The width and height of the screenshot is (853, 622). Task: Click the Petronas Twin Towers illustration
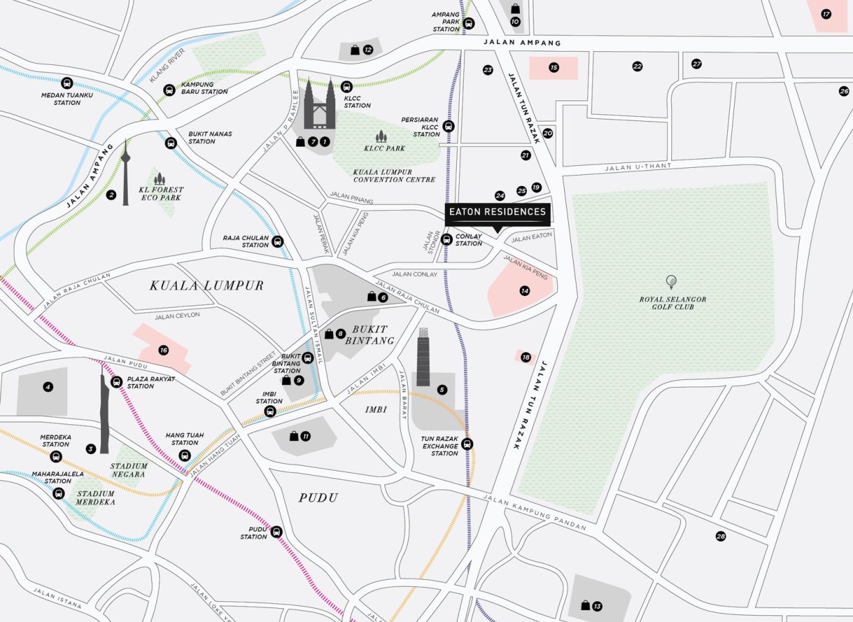click(x=319, y=104)
